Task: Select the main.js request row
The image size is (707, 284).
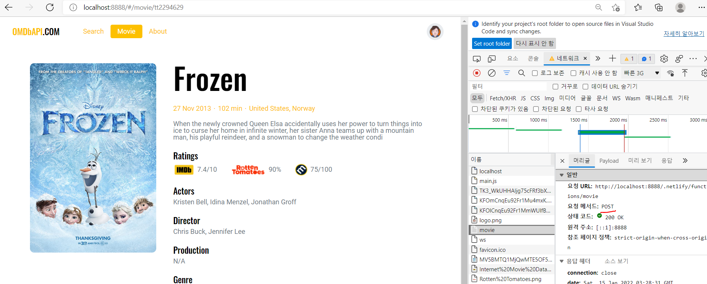Action: 512,181
